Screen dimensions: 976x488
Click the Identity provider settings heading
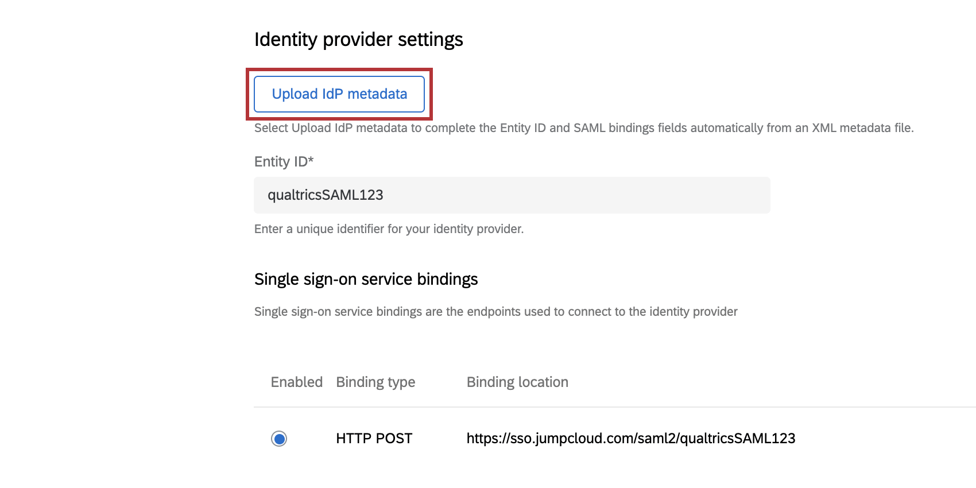point(359,40)
